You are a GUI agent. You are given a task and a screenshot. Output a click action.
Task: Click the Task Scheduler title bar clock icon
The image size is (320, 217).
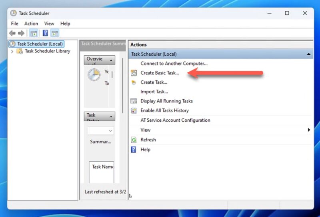click(x=14, y=13)
